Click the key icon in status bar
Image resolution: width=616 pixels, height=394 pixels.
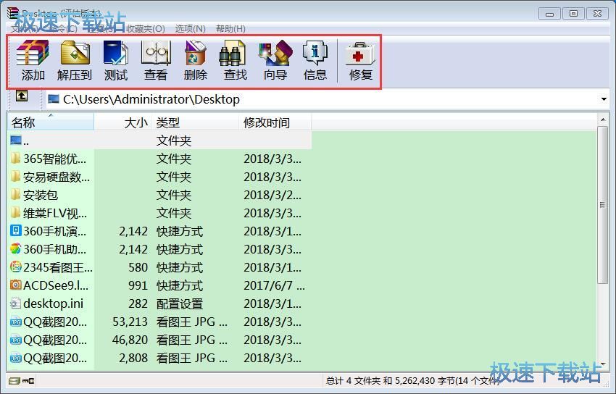point(29,381)
